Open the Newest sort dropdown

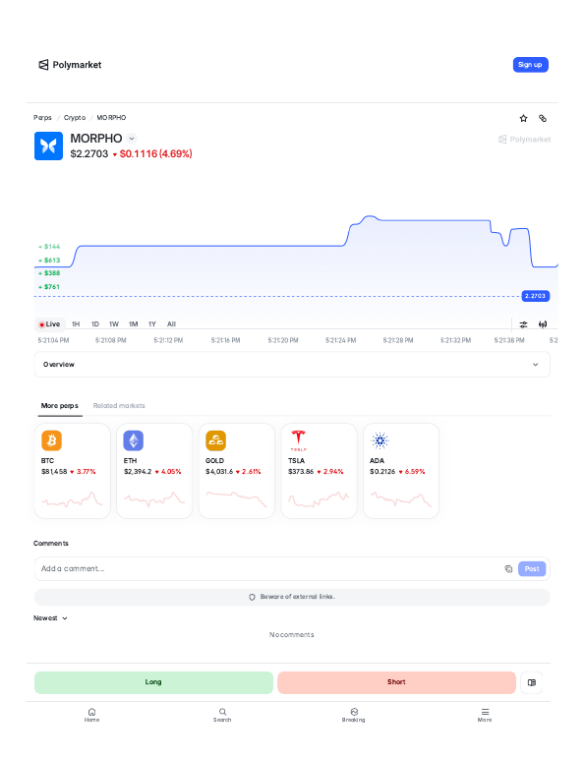(x=50, y=618)
